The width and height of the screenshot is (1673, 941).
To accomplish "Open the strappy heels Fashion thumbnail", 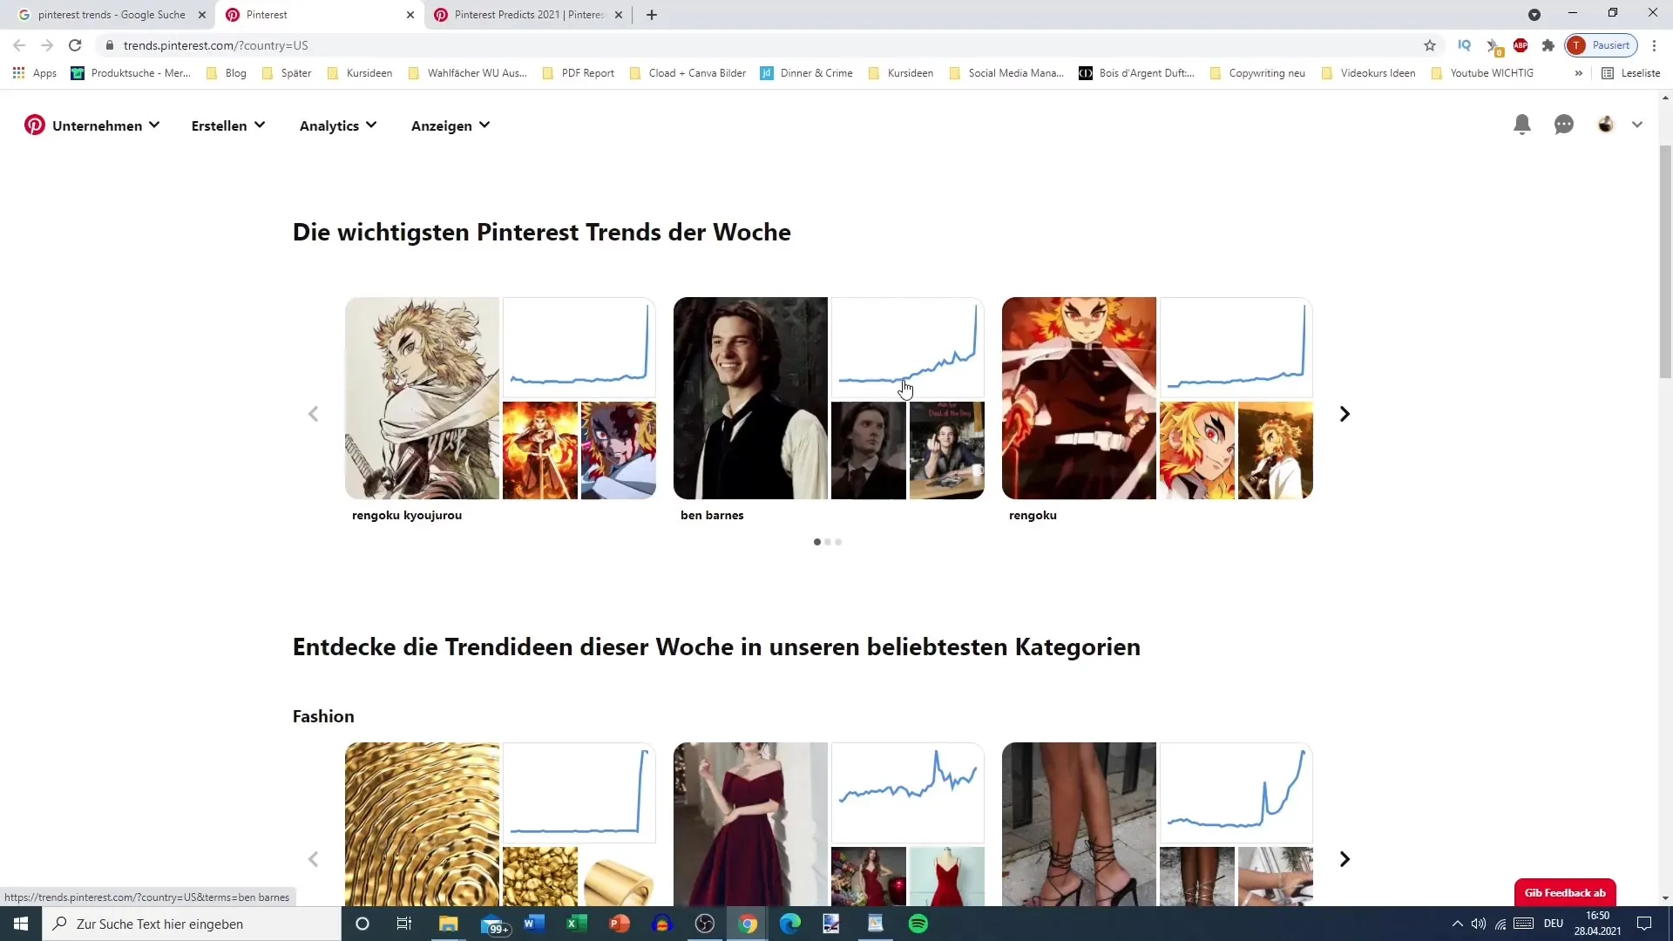I will coord(1079,824).
